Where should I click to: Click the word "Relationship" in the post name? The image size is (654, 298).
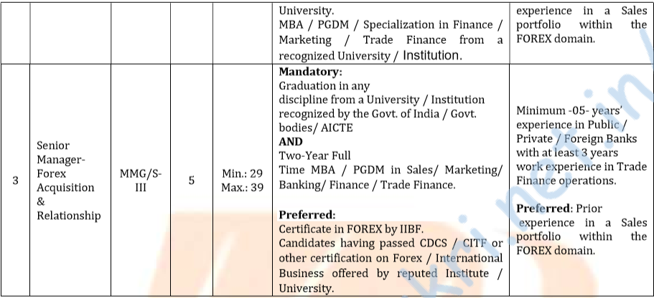click(x=69, y=216)
